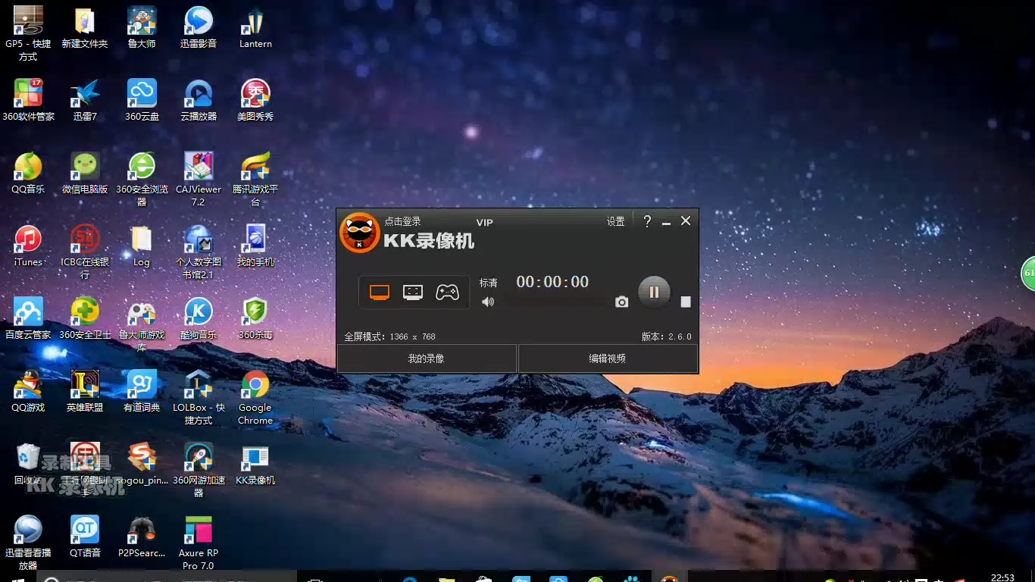Click the 22:53 taskbar clock
1035x582 pixels.
click(1002, 577)
